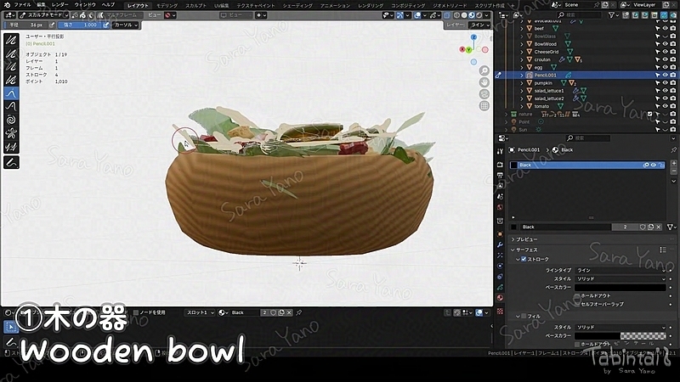This screenshot has height=382, width=680.
Task: Unlink the Black material with X button
Action: [659, 227]
